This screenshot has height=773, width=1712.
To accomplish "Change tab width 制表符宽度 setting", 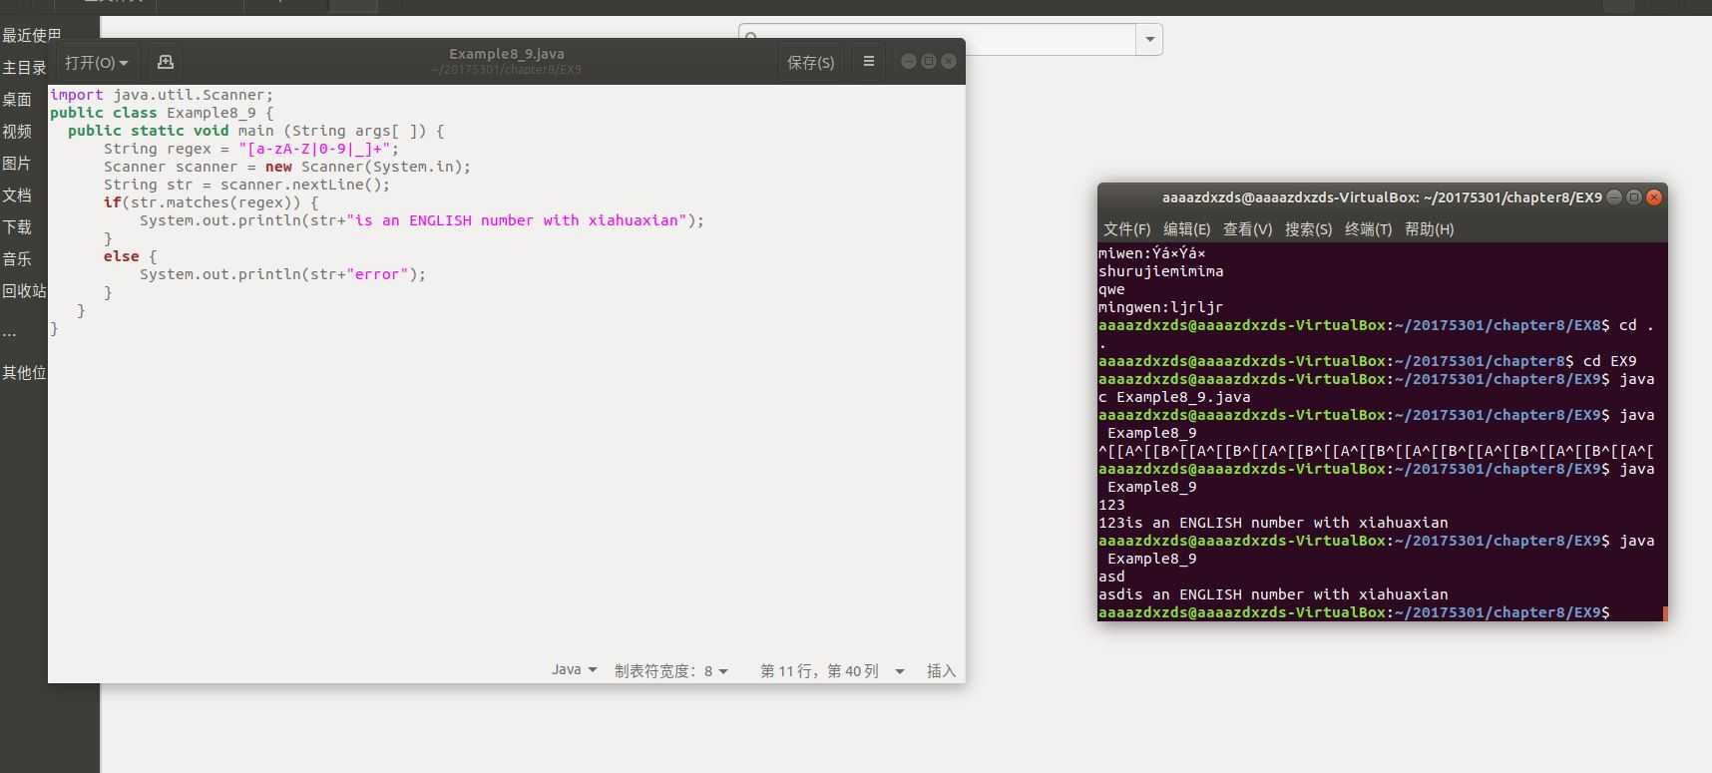I will 671,670.
